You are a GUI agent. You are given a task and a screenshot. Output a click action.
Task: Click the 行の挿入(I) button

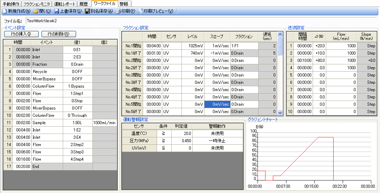pos(21,34)
